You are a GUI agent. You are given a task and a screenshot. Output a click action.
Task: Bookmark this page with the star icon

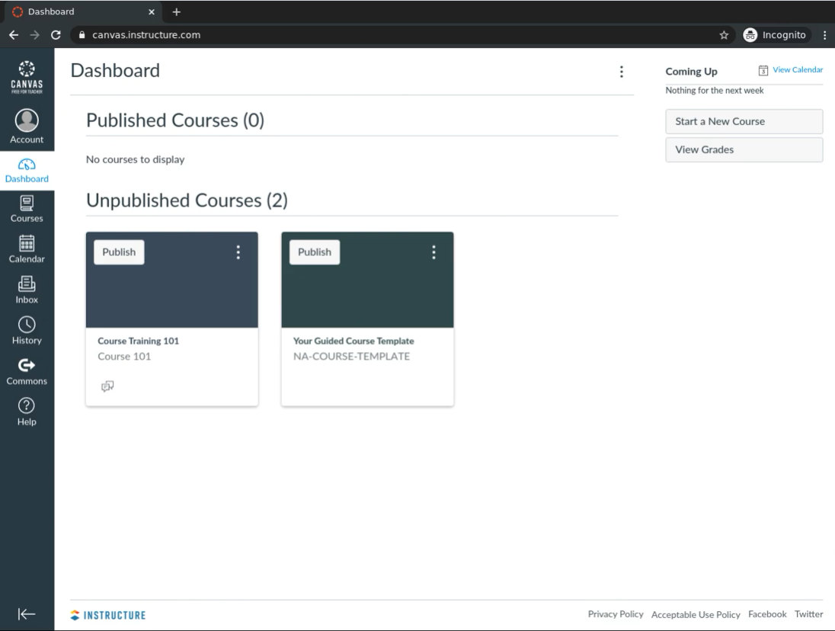[724, 34]
